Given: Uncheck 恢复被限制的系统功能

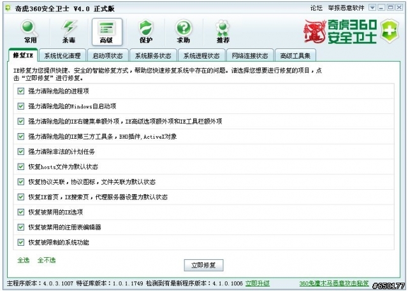Looking at the screenshot, I should [21, 242].
